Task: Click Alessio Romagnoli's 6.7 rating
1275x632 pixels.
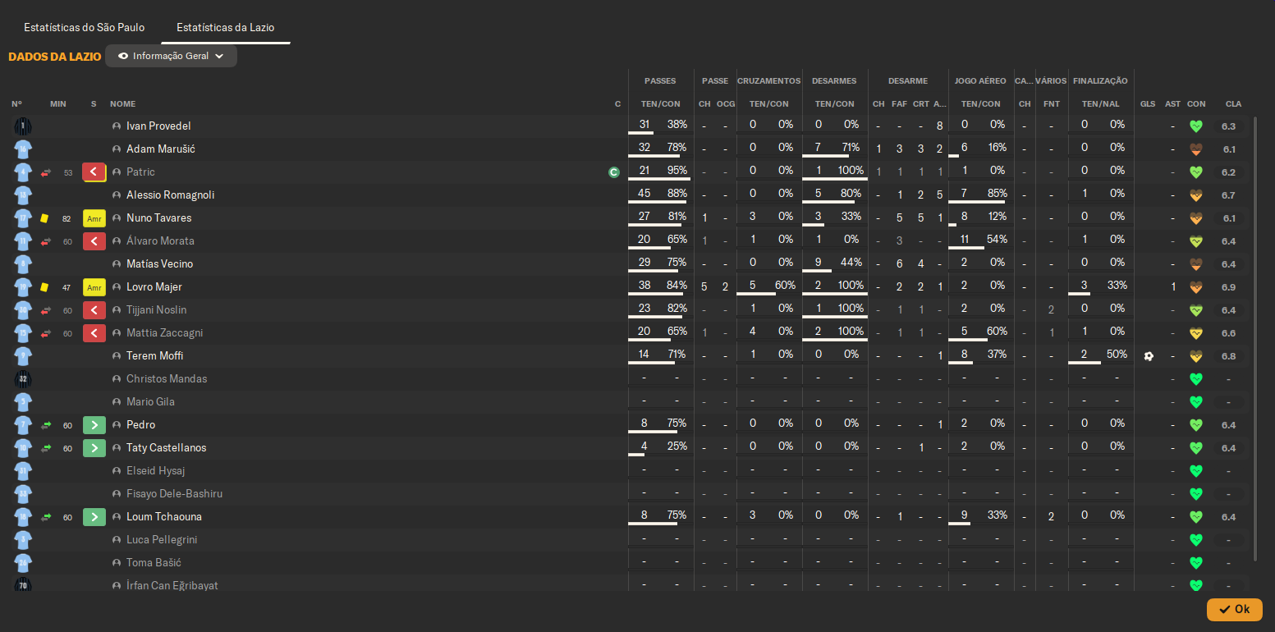Action: tap(1229, 195)
